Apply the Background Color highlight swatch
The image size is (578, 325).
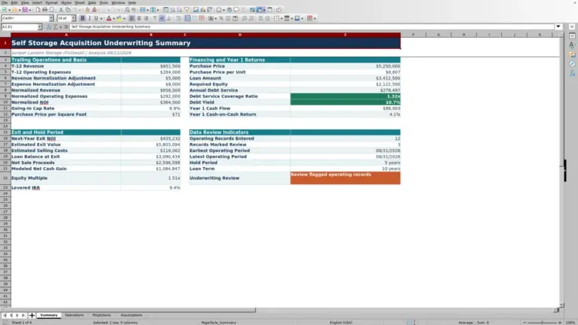point(119,18)
